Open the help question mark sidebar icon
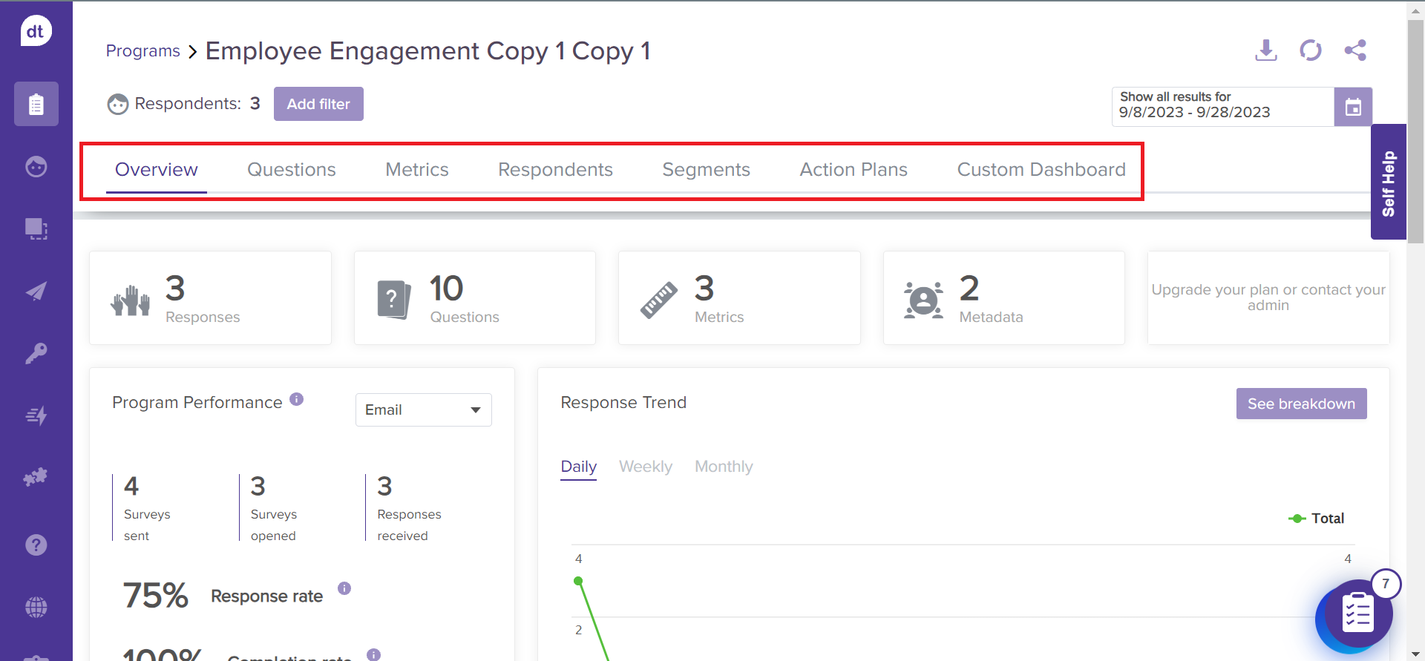 [36, 545]
